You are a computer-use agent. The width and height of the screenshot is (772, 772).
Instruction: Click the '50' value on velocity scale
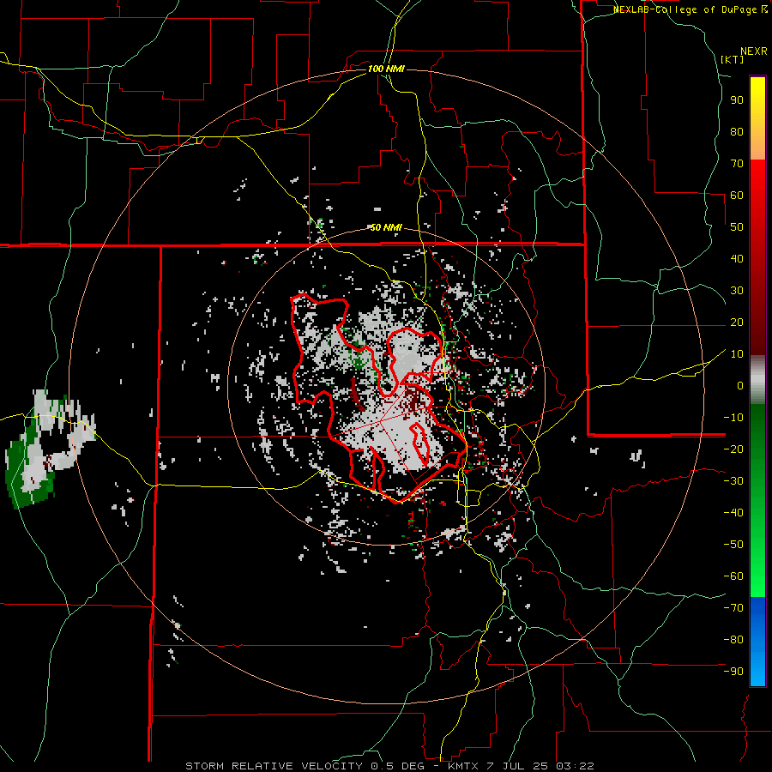pos(737,227)
